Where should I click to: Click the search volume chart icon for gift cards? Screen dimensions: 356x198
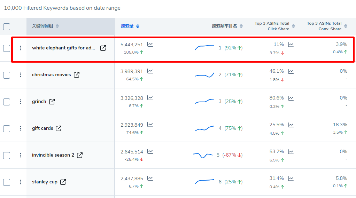tap(150, 125)
